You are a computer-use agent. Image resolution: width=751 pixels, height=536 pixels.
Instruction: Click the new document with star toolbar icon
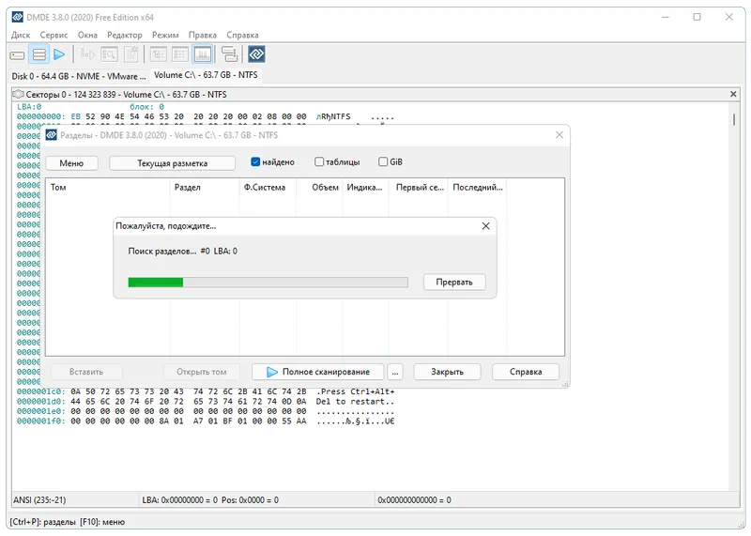pos(130,54)
